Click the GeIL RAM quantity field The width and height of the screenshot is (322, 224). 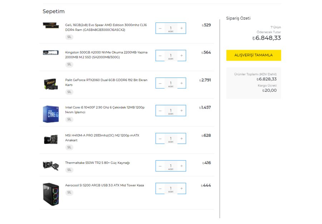pyautogui.click(x=171, y=29)
